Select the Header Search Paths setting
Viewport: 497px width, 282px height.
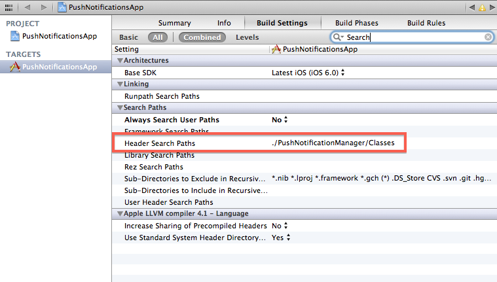click(x=160, y=143)
